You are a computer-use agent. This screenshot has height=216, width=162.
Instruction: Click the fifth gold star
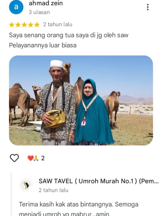click(x=37, y=25)
